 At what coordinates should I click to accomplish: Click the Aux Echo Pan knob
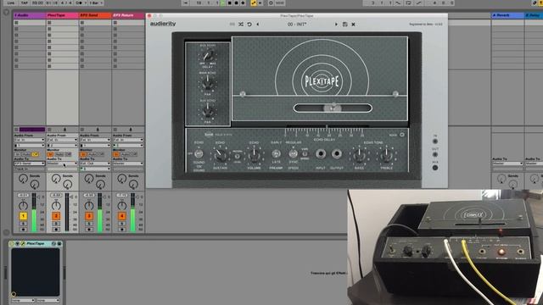point(208,111)
